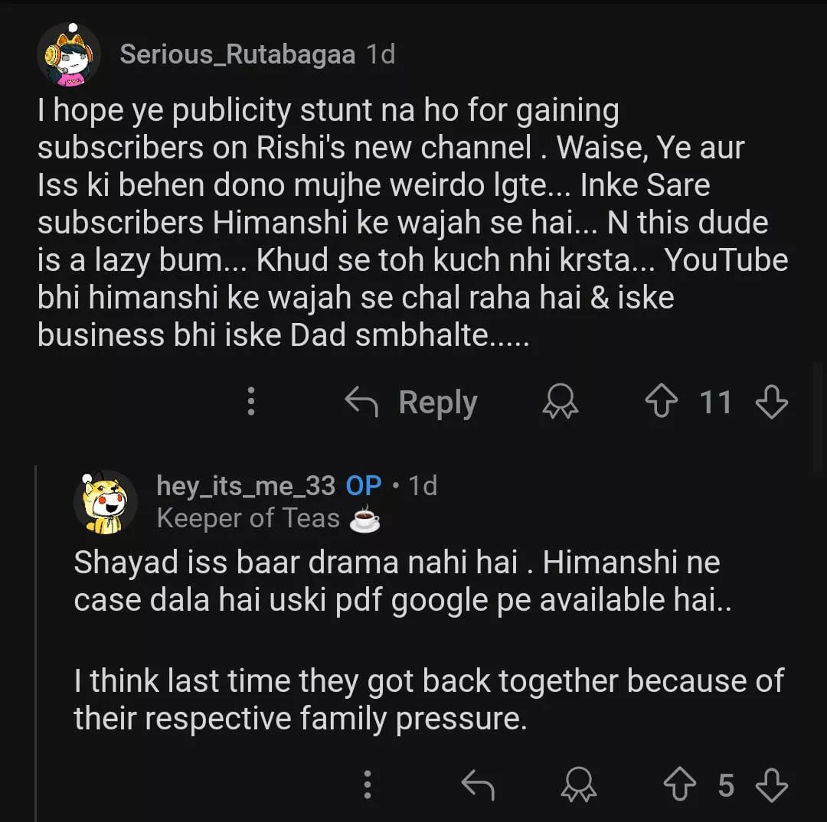Tap Reply under Serious_Rutabagaa's comment

[411, 402]
